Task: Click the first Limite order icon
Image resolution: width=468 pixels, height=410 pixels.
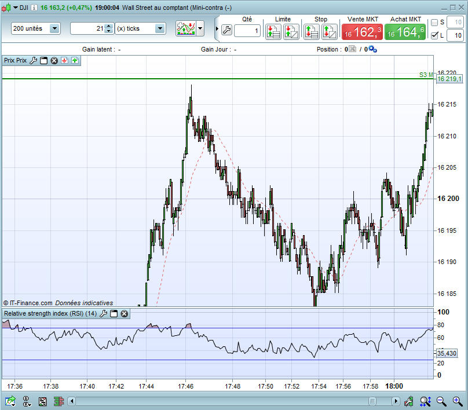Action: 273,32
